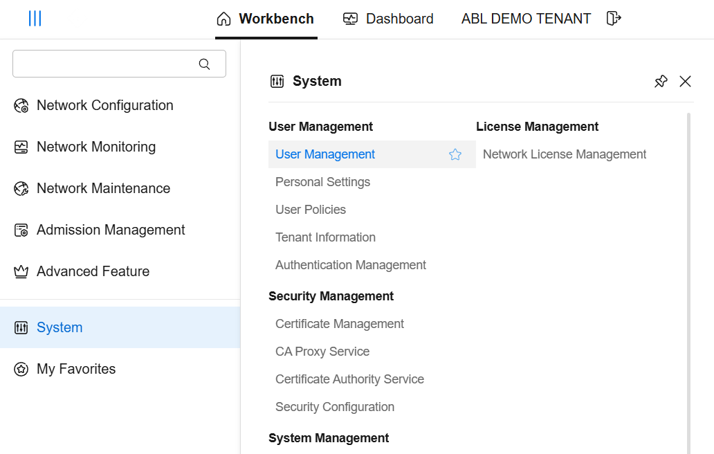Open Certificate Management page
Screen dimensions: 714x454
pyautogui.click(x=339, y=324)
